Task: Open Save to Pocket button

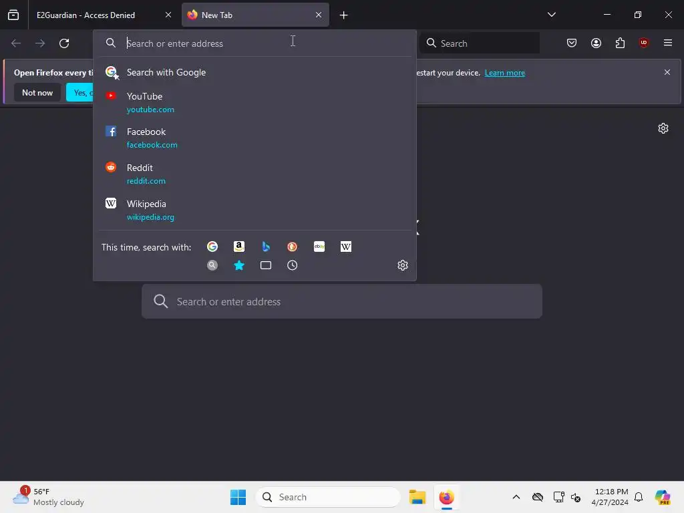Action: [572, 43]
